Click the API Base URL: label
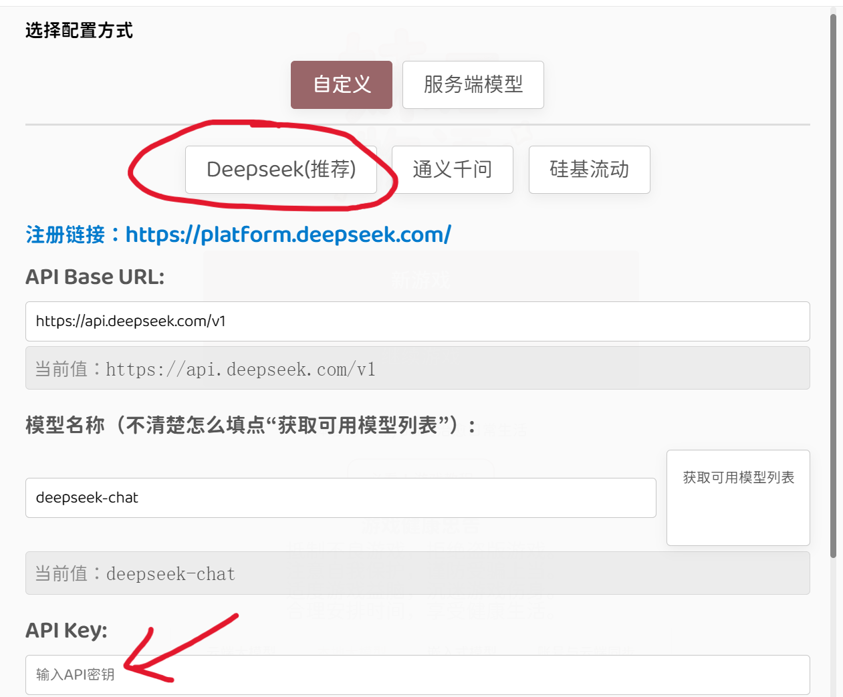 pos(95,277)
